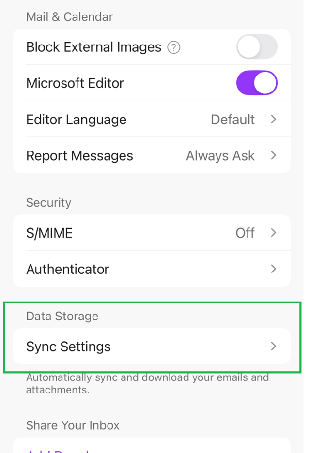
Task: Open the chevron on the Editor Language row
Action: tap(274, 119)
